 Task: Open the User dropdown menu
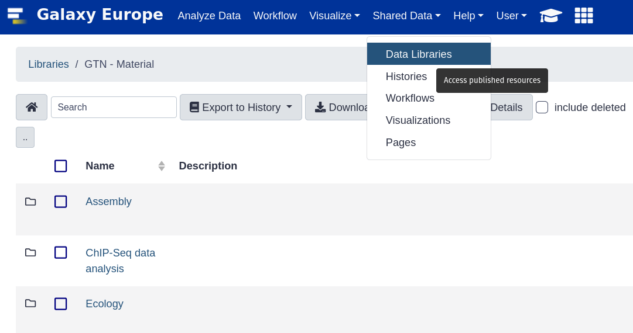tap(511, 16)
